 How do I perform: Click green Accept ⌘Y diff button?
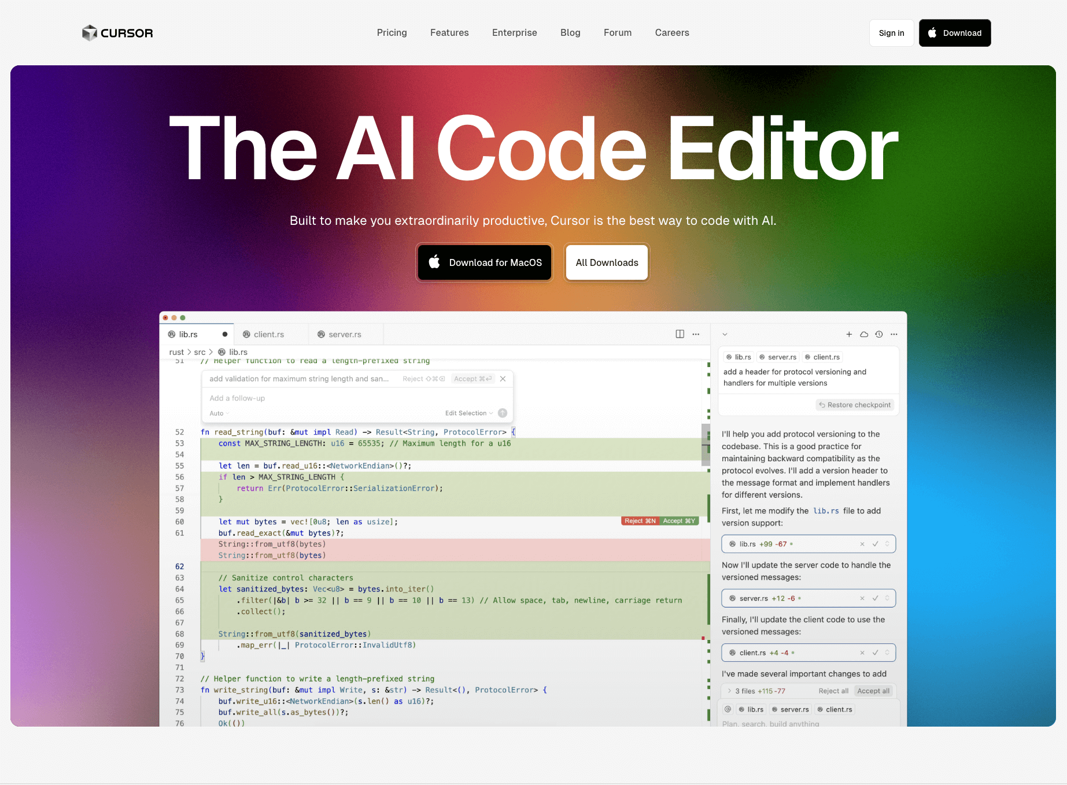click(x=680, y=521)
